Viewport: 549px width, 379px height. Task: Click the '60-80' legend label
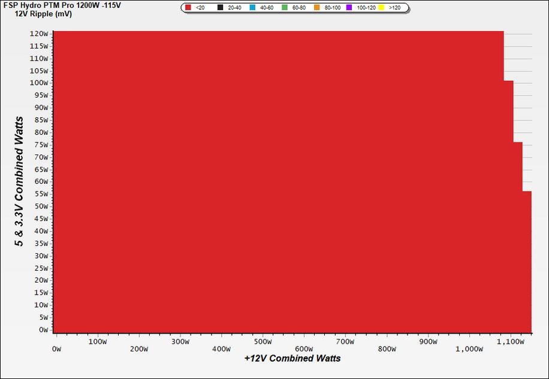(299, 8)
